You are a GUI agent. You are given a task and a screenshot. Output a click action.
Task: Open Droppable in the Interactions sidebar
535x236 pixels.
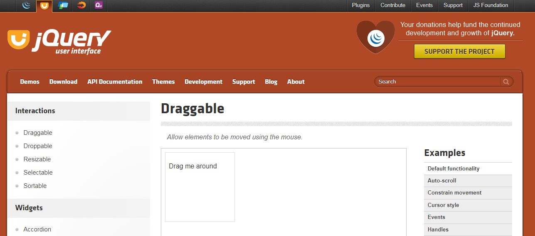(x=38, y=146)
